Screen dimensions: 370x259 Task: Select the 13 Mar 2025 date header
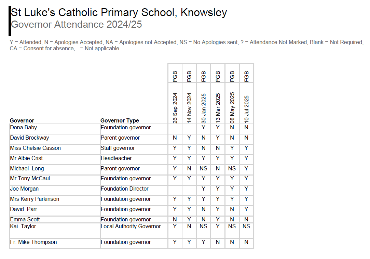218,108
